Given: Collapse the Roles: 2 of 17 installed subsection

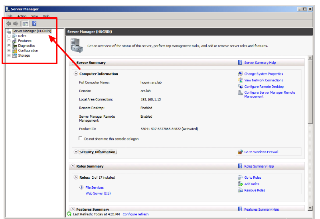Looking at the screenshot, I should point(76,177).
